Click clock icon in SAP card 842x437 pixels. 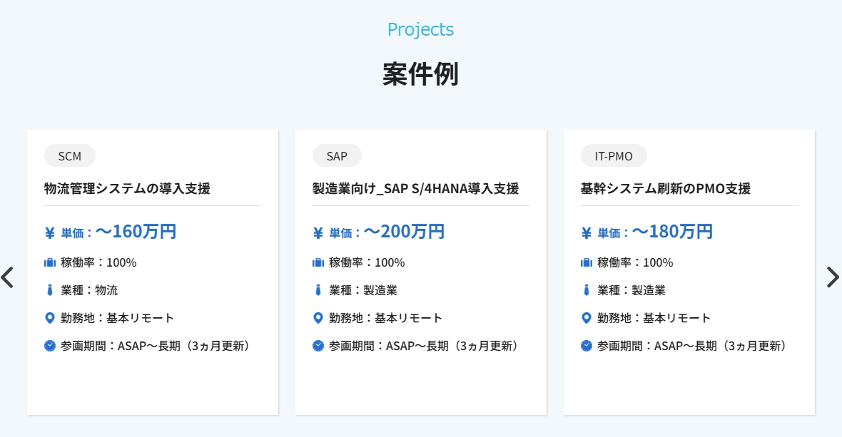click(x=318, y=346)
